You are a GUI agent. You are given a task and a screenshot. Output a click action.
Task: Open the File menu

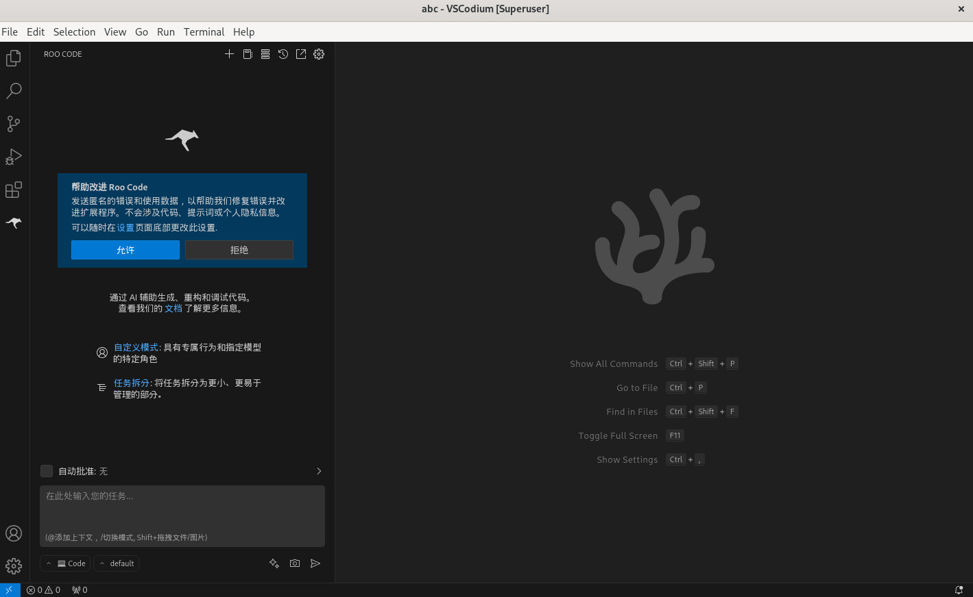coord(10,32)
